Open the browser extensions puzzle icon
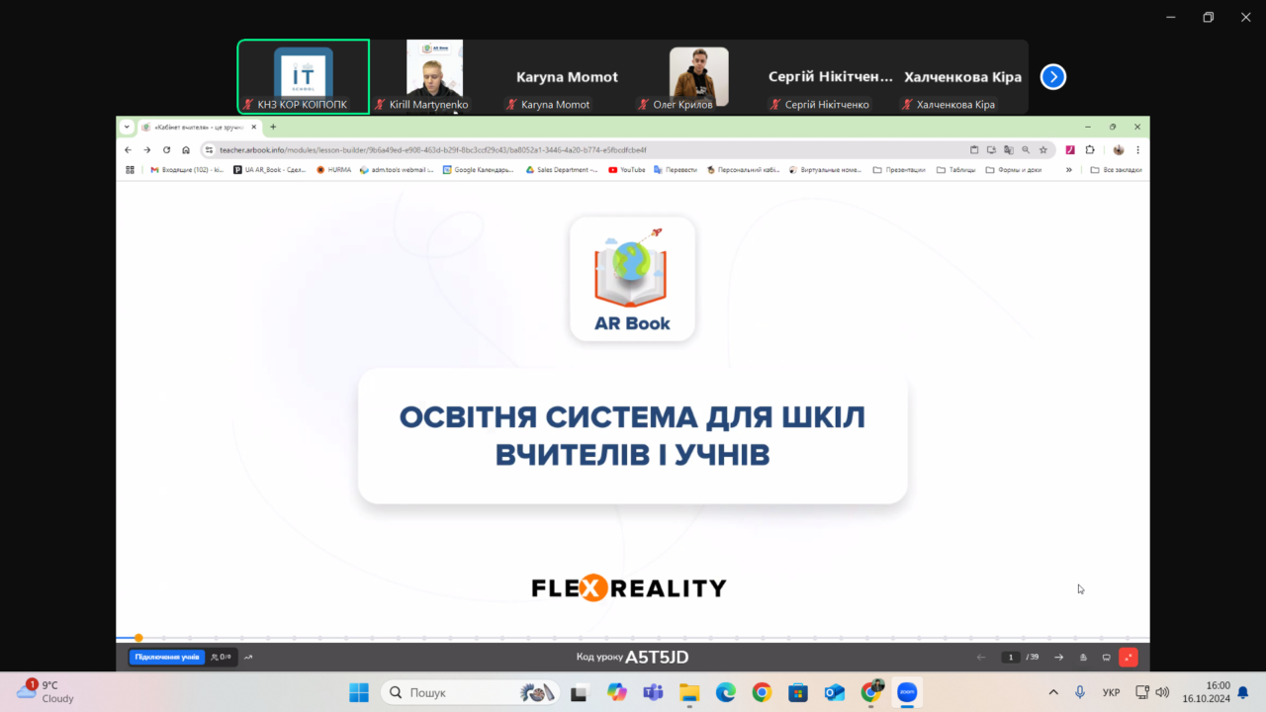This screenshot has height=712, width=1266. (1090, 150)
